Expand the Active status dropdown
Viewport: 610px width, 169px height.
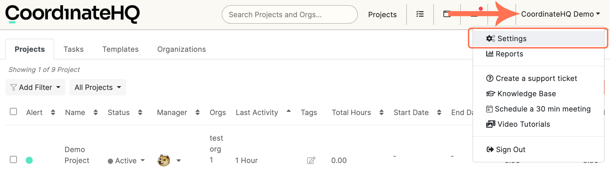pos(126,161)
